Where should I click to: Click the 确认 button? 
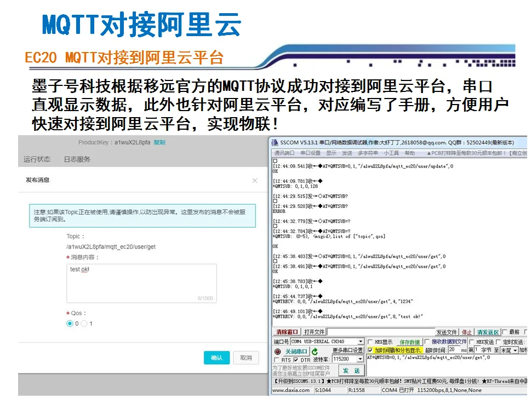[217, 358]
